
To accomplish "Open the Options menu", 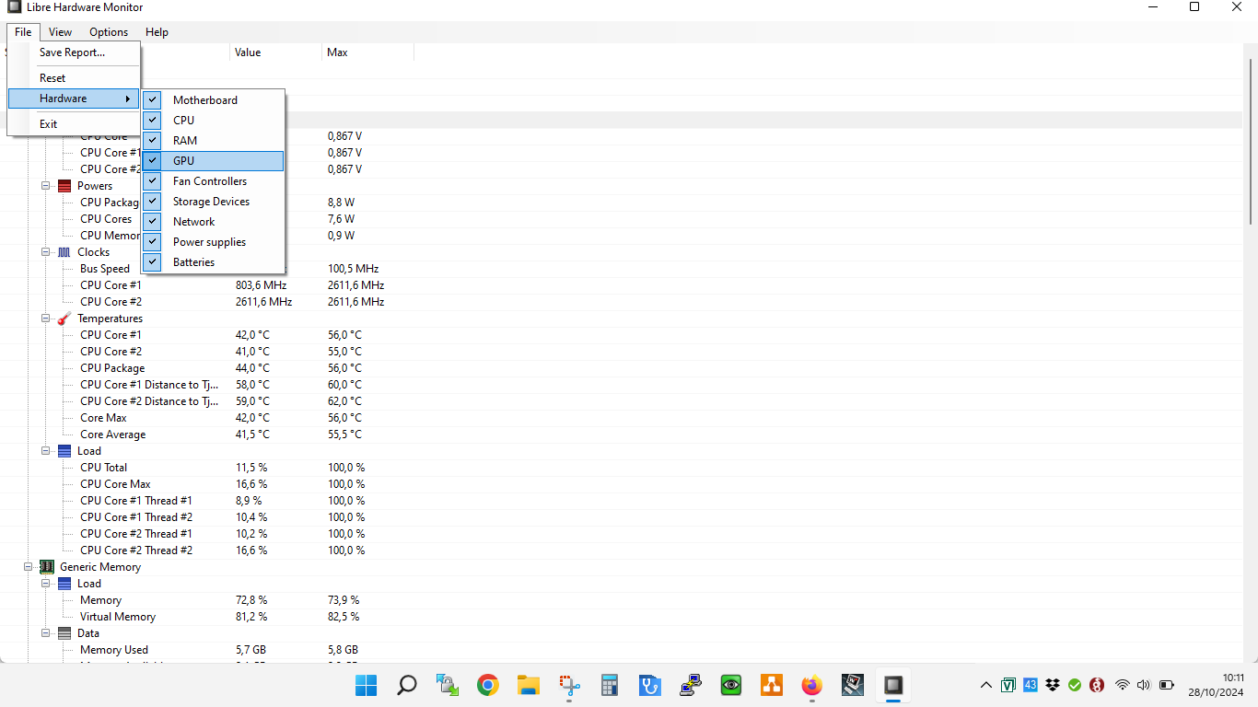I will 109,32.
